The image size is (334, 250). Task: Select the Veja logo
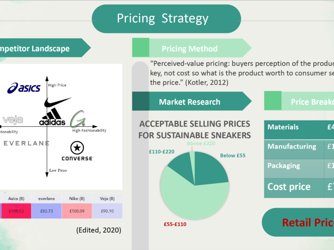(13, 120)
